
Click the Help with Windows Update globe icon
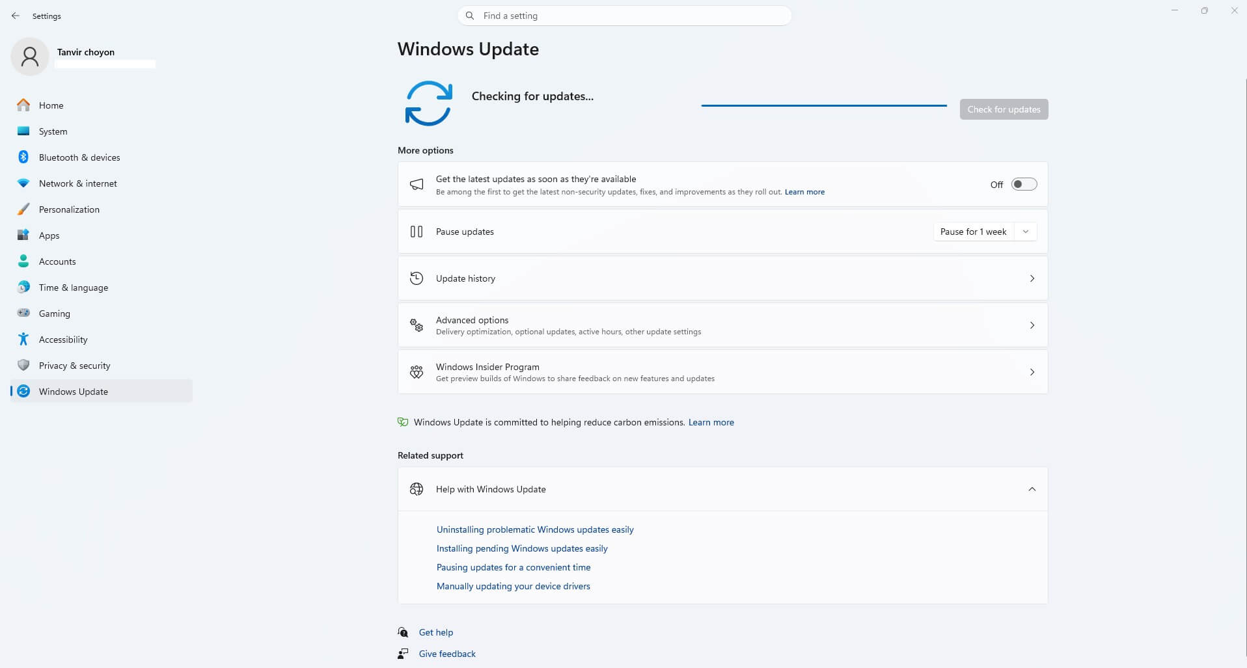pyautogui.click(x=417, y=489)
